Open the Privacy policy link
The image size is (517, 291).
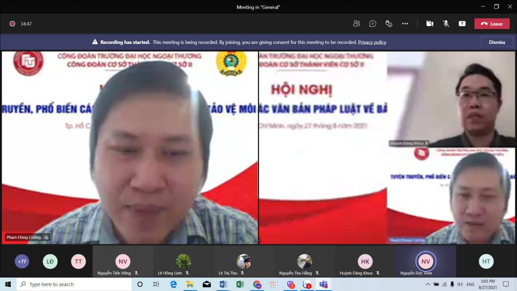[372, 42]
